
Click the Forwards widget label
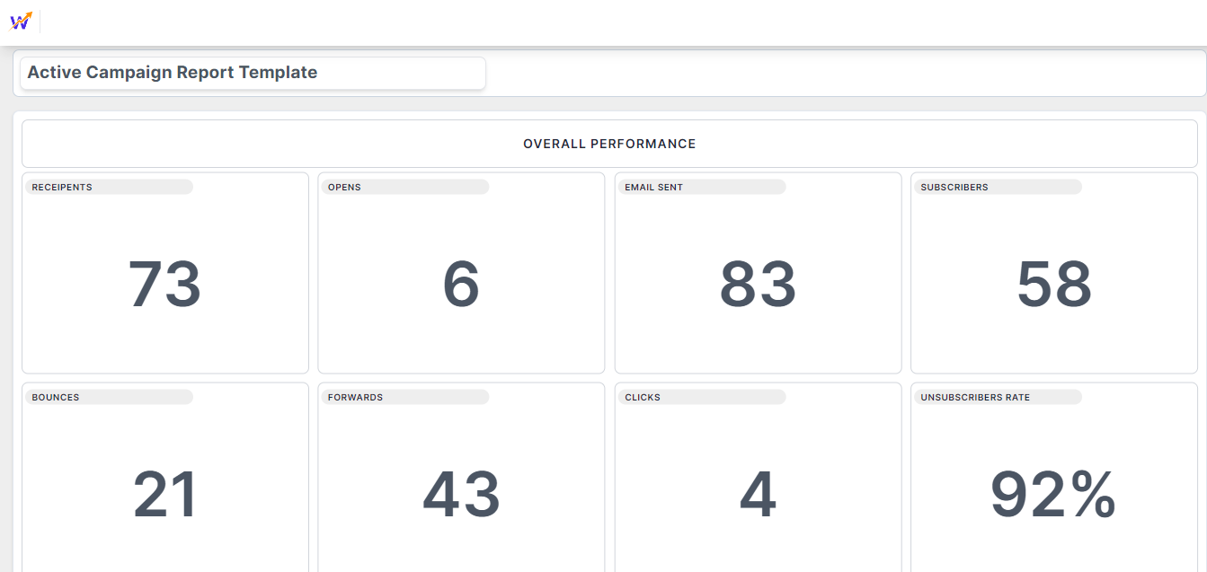355,397
